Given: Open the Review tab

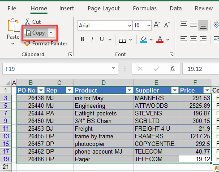Looking at the screenshot, I should 204,9.
